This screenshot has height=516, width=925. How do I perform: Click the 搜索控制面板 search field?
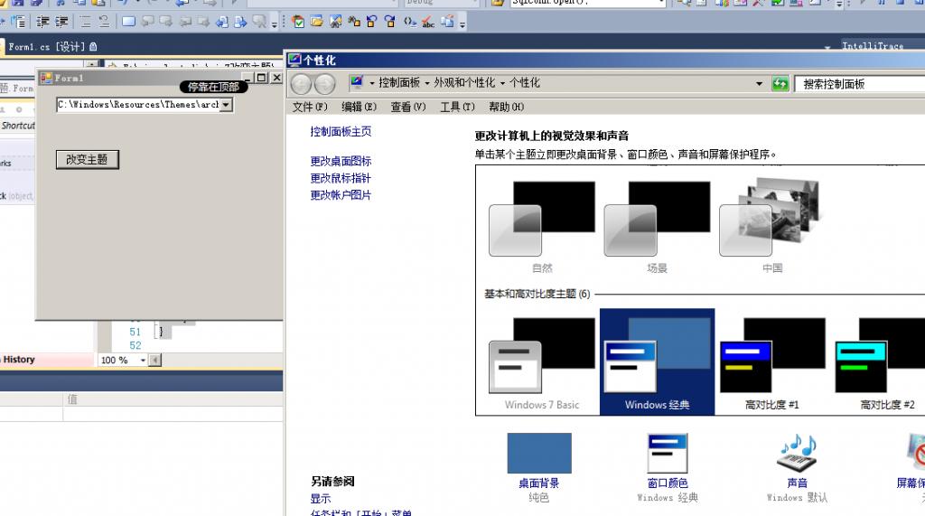point(858,84)
